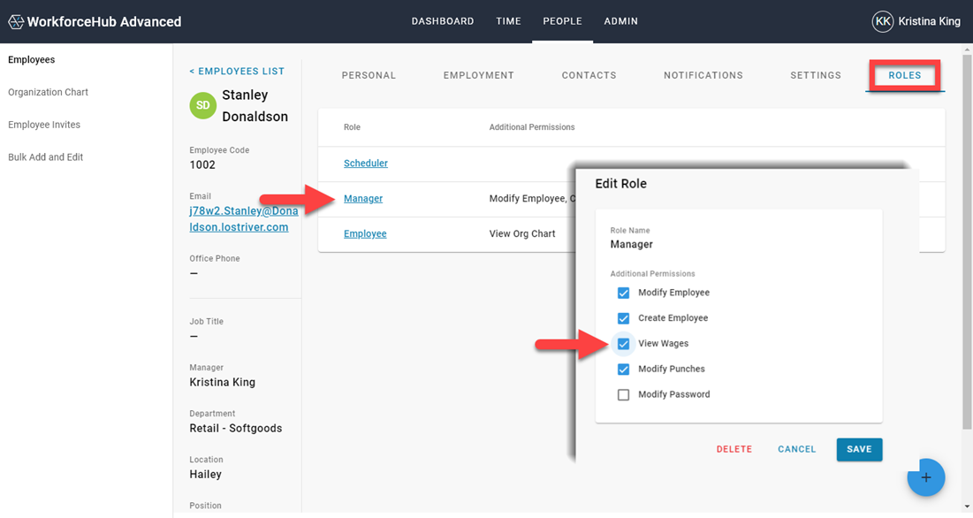
Task: Open Organization Chart in the sidebar
Action: tap(48, 92)
